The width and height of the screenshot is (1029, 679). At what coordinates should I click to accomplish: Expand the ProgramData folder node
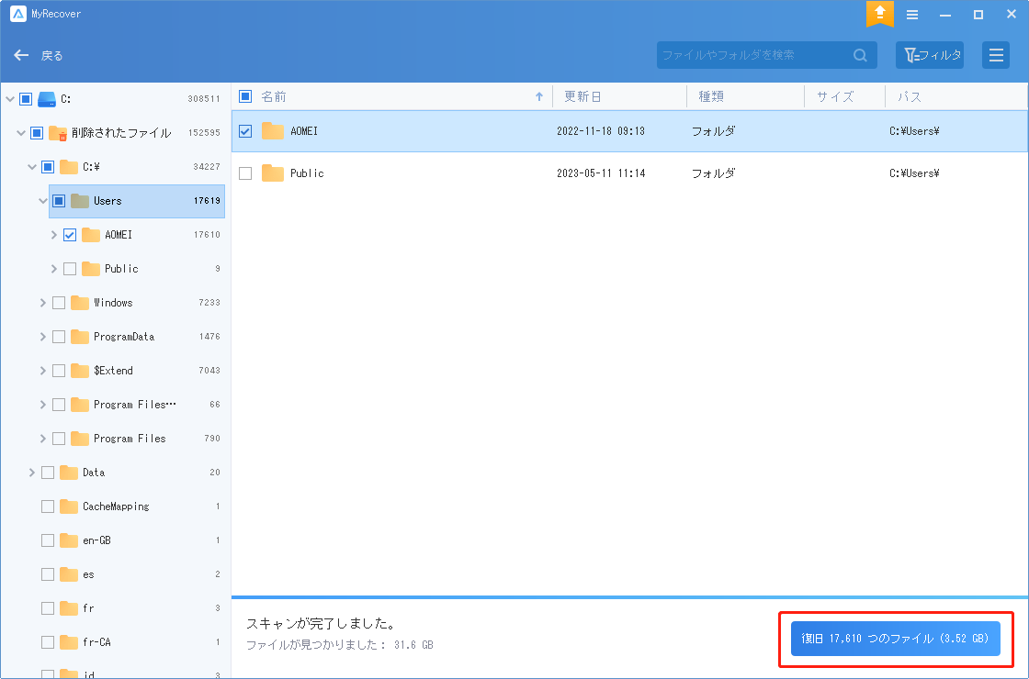[43, 337]
